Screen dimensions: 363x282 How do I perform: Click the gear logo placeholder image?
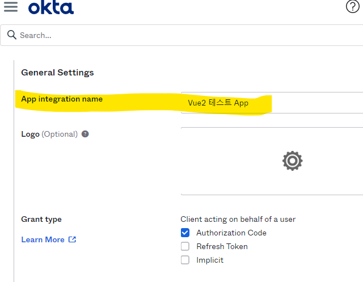(x=293, y=161)
